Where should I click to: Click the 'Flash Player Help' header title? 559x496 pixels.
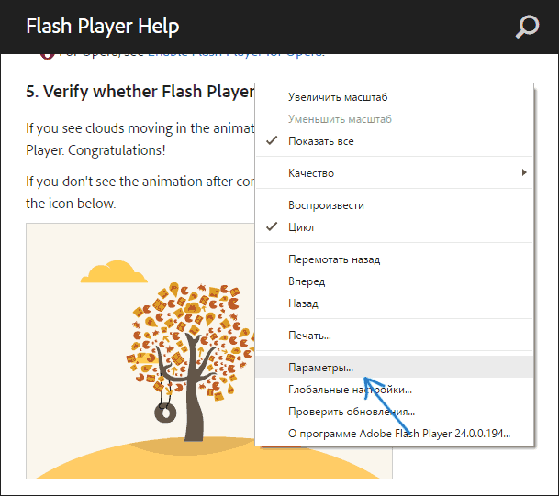coord(102,27)
